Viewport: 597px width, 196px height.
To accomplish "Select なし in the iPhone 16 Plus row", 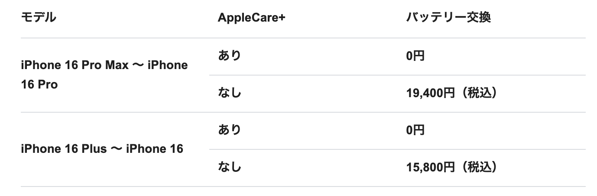I will point(229,167).
